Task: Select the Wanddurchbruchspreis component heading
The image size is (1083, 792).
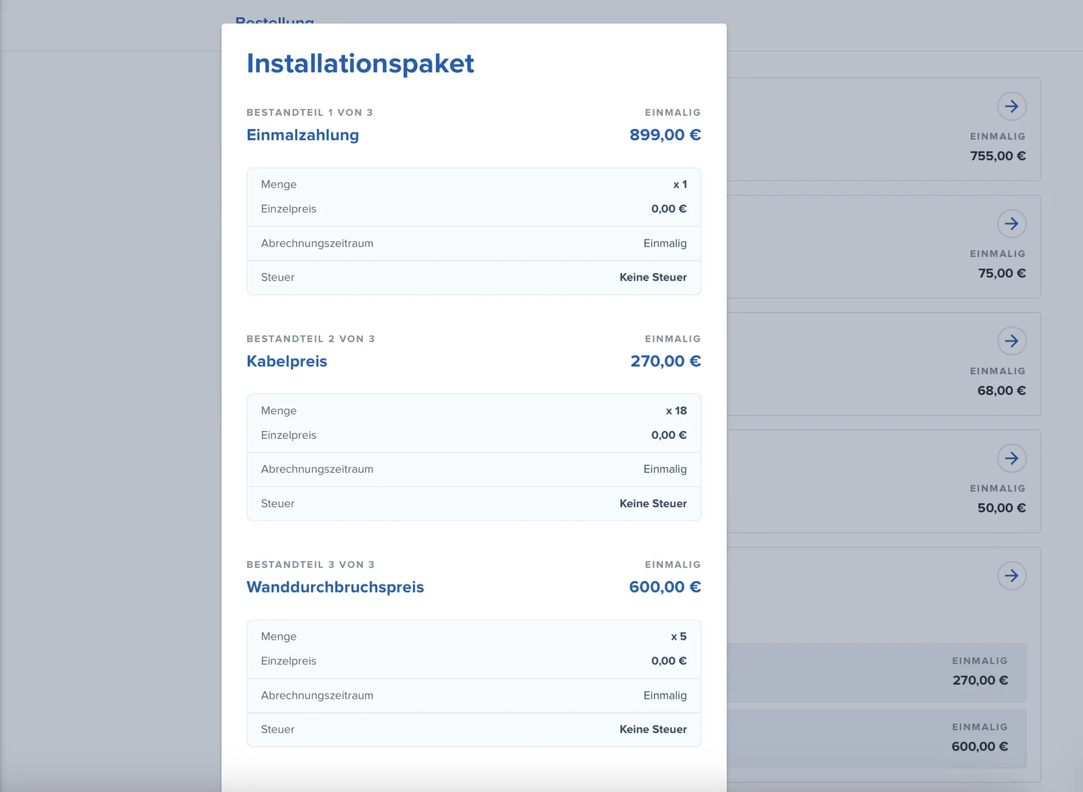Action: [335, 587]
